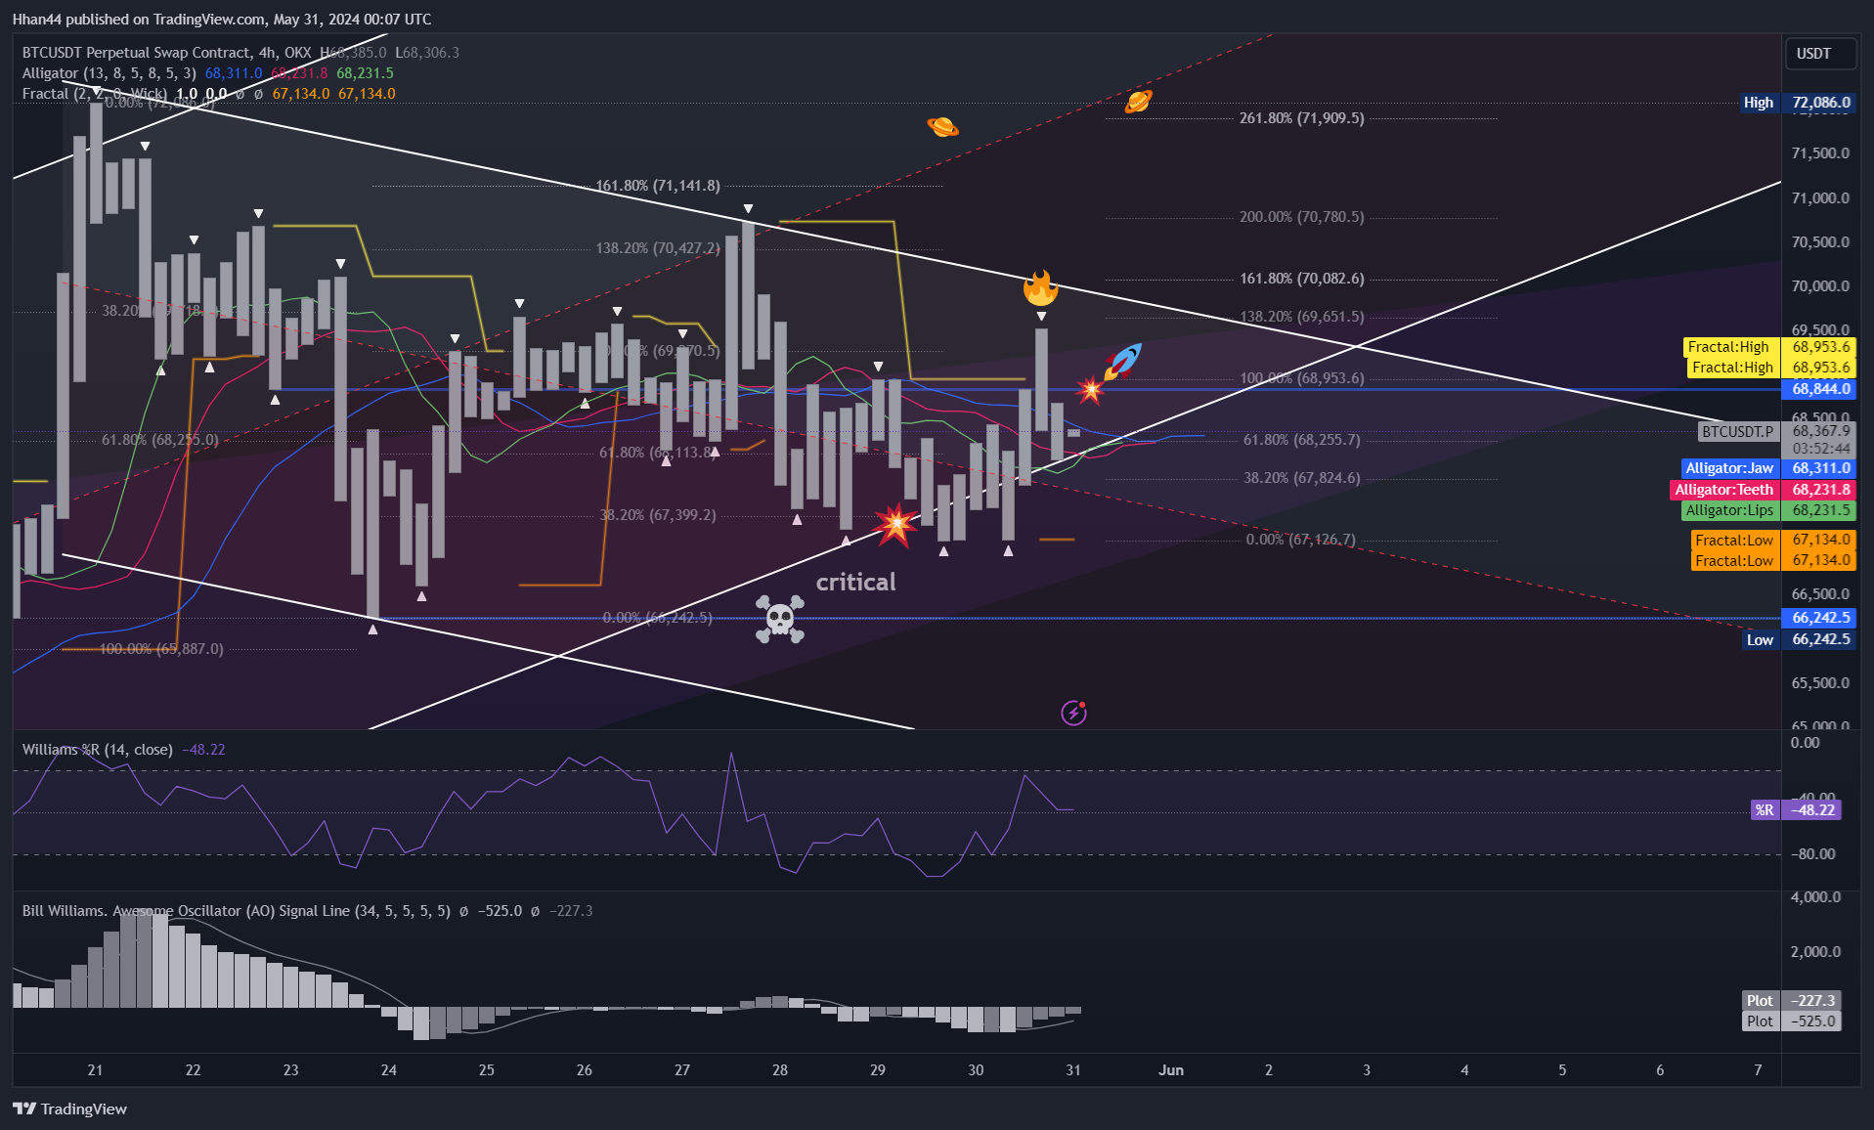Click the '24' date on time axis
Image resolution: width=1874 pixels, height=1130 pixels.
pyautogui.click(x=388, y=1070)
